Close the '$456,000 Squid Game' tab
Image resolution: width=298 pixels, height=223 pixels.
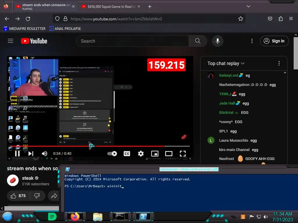click(139, 6)
